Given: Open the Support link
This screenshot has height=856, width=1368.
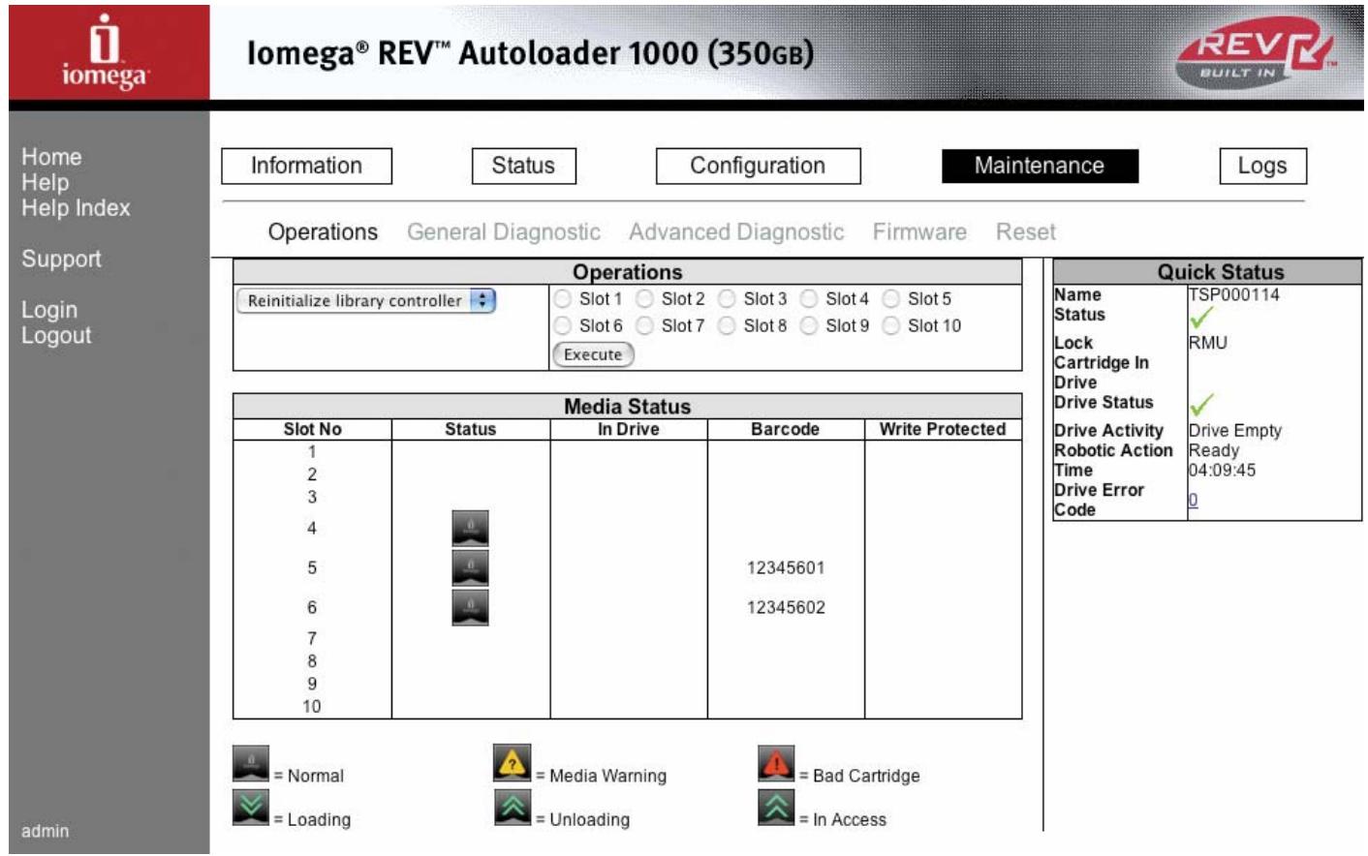Looking at the screenshot, I should [x=61, y=259].
